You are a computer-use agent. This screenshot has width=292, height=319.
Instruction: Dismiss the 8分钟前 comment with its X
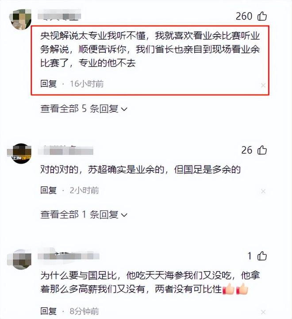pyautogui.click(x=263, y=312)
